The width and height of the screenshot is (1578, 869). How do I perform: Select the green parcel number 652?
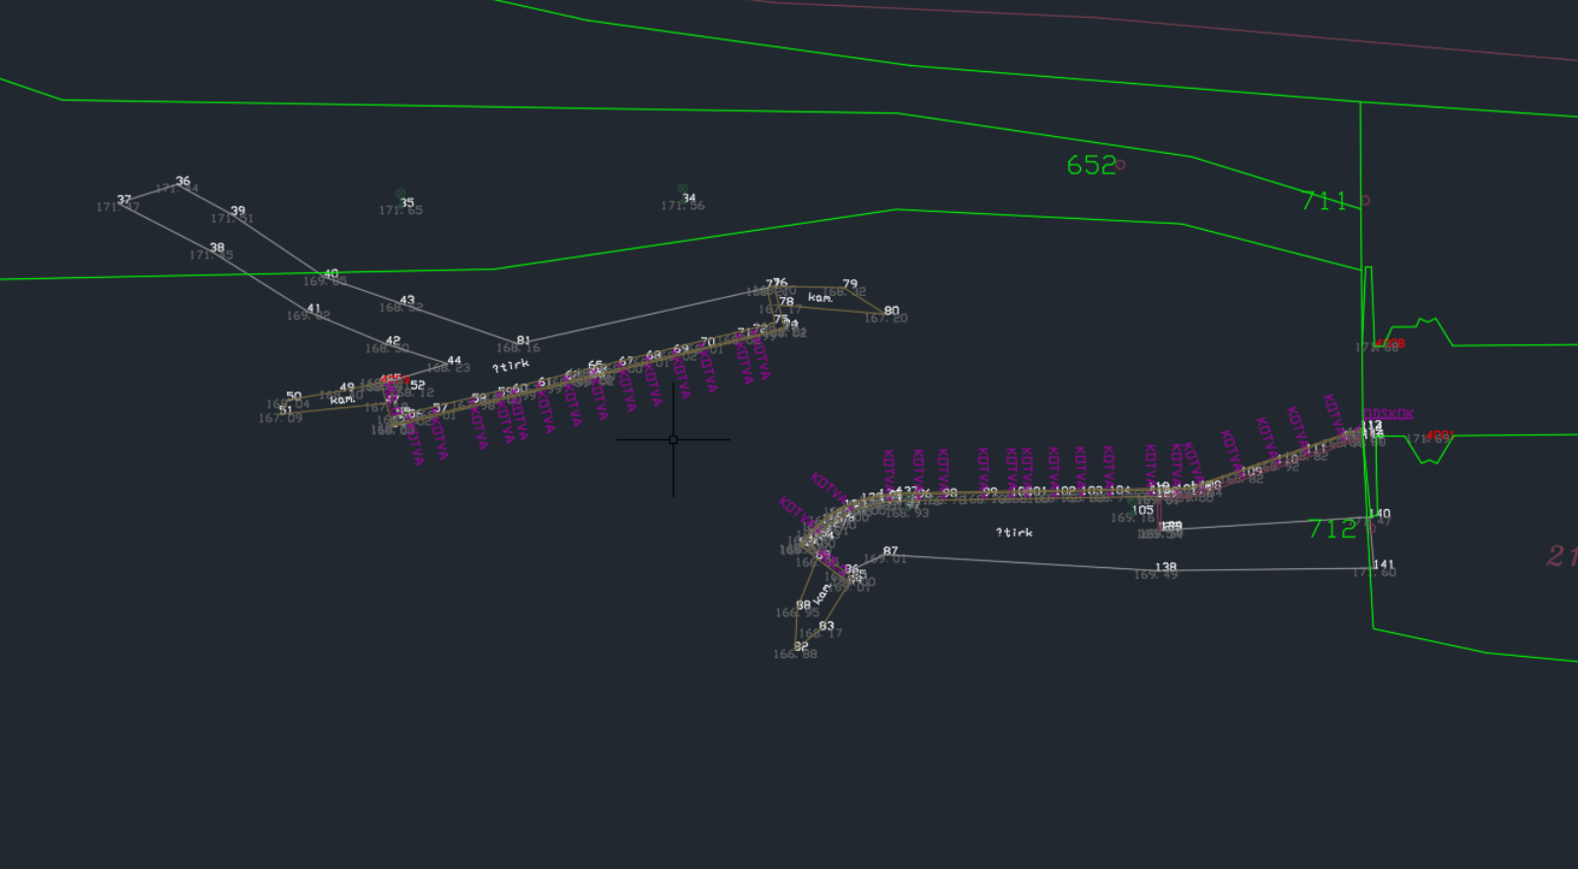click(1091, 165)
